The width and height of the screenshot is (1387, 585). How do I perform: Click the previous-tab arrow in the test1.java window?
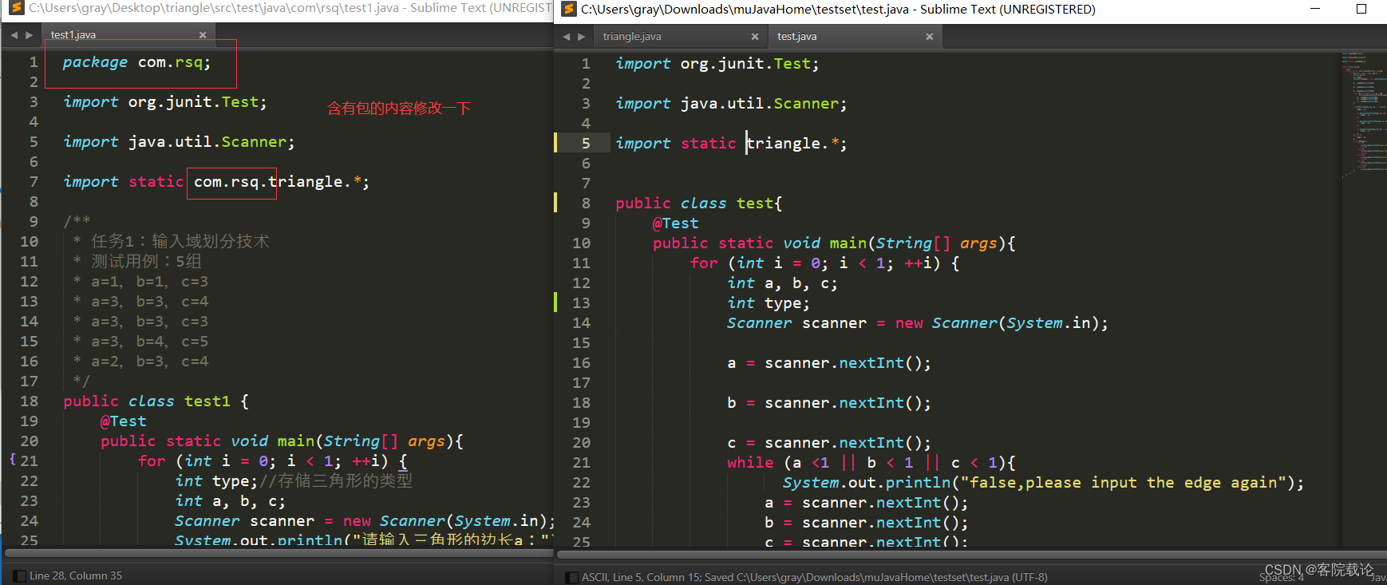click(14, 35)
